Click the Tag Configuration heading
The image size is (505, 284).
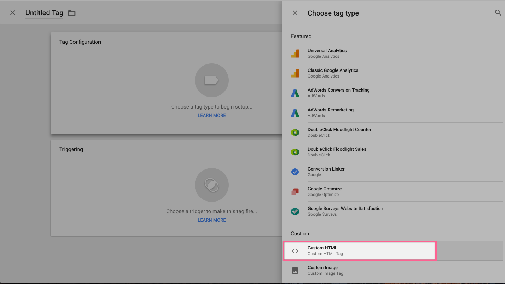pos(80,42)
